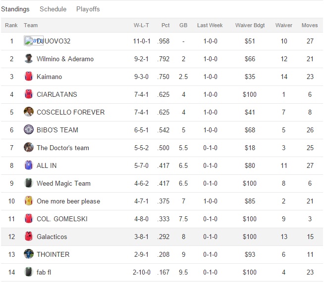Click One more beer please jersey icon
Image resolution: width=324 pixels, height=282 pixels.
[29, 201]
